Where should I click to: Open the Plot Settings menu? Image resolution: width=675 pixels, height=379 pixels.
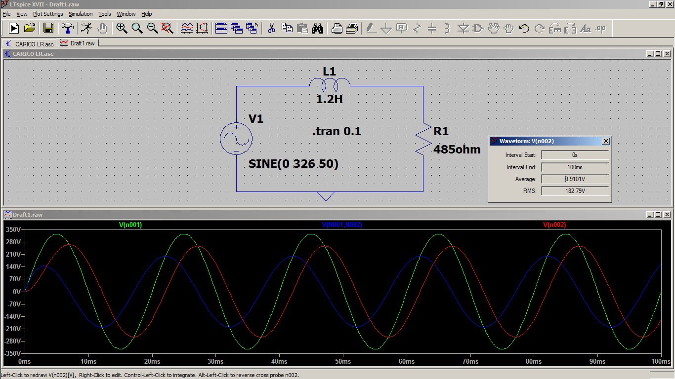pos(48,14)
